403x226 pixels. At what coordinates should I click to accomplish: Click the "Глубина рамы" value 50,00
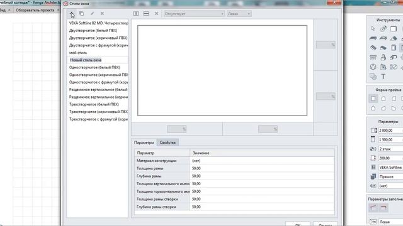tap(262, 176)
